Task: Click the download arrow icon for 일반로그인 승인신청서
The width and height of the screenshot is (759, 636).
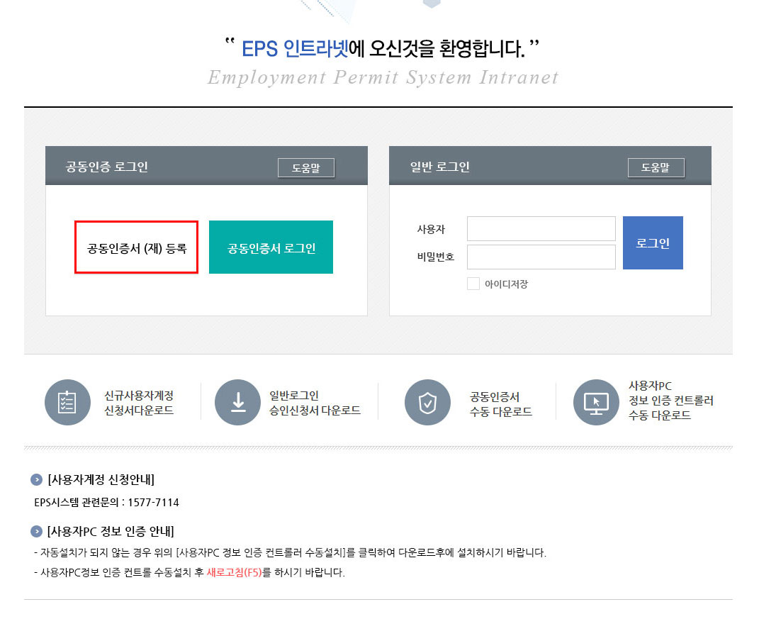Action: 237,403
